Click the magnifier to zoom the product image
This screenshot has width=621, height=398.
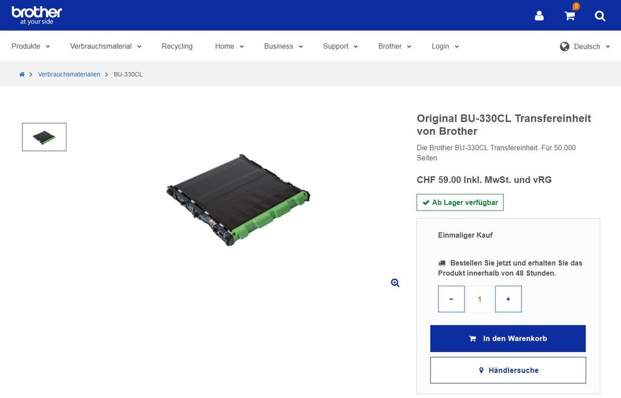[x=395, y=283]
